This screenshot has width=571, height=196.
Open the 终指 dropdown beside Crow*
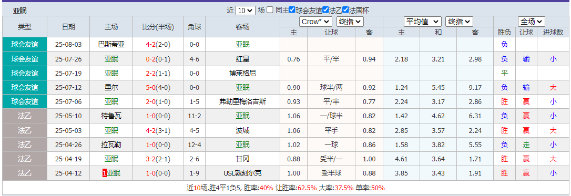click(350, 22)
